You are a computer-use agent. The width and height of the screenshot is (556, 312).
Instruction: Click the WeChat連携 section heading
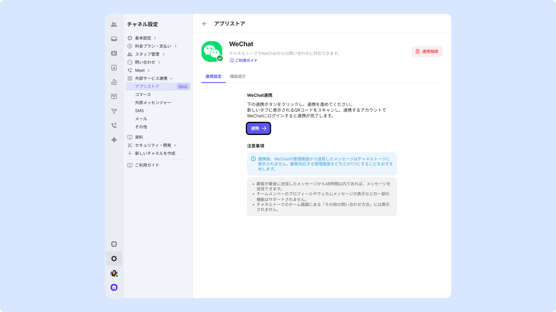coord(259,95)
